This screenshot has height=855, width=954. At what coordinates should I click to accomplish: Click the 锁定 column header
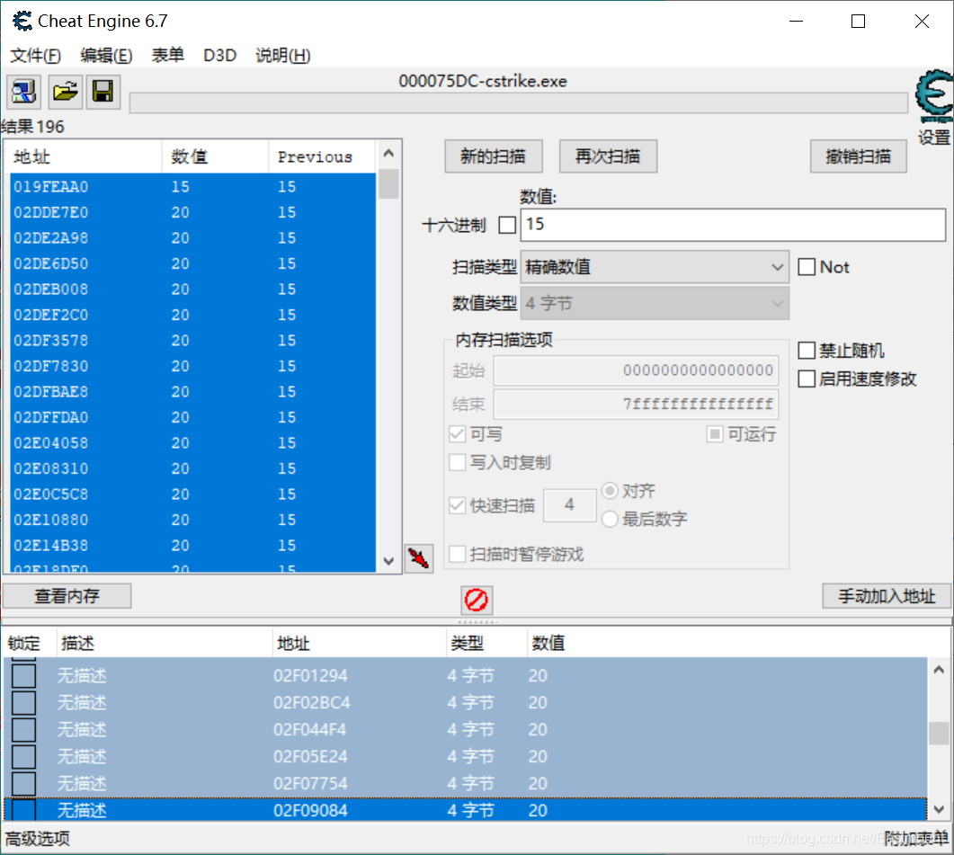tap(29, 643)
